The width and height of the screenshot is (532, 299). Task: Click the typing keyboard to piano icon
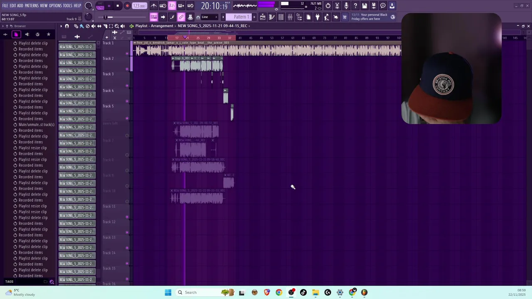153,17
